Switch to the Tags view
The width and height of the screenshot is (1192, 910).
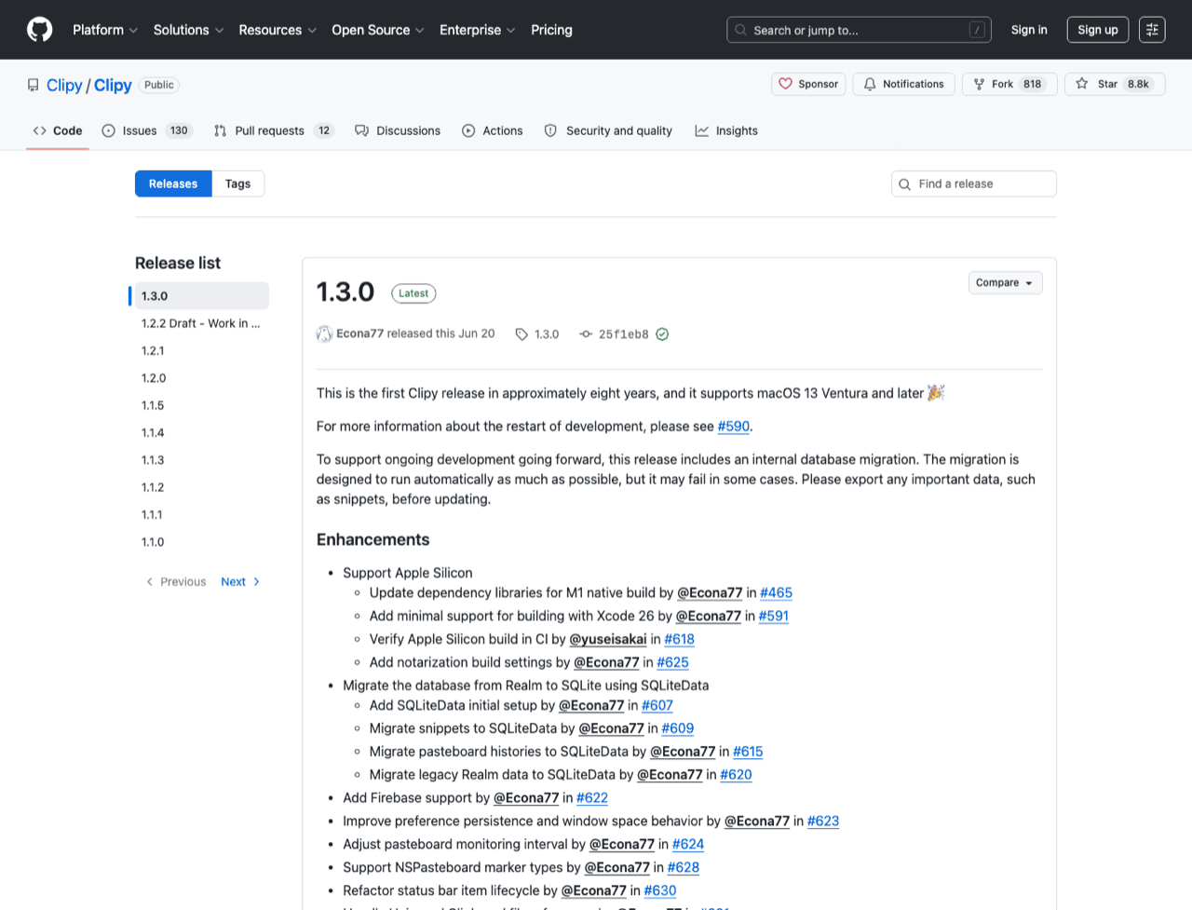237,183
